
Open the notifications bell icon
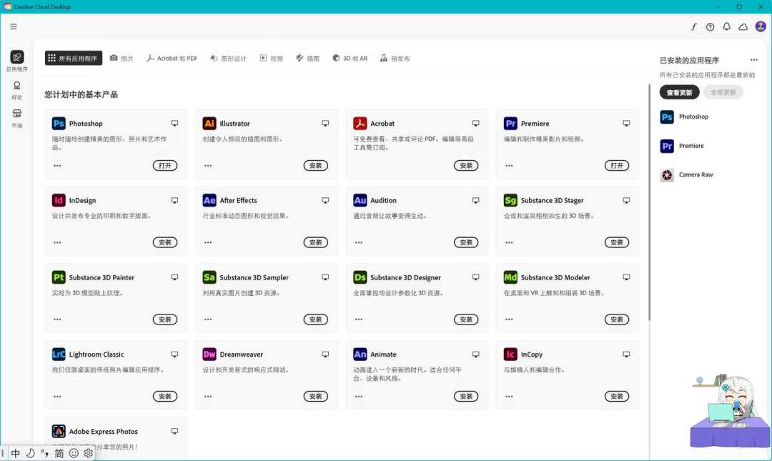tap(727, 27)
